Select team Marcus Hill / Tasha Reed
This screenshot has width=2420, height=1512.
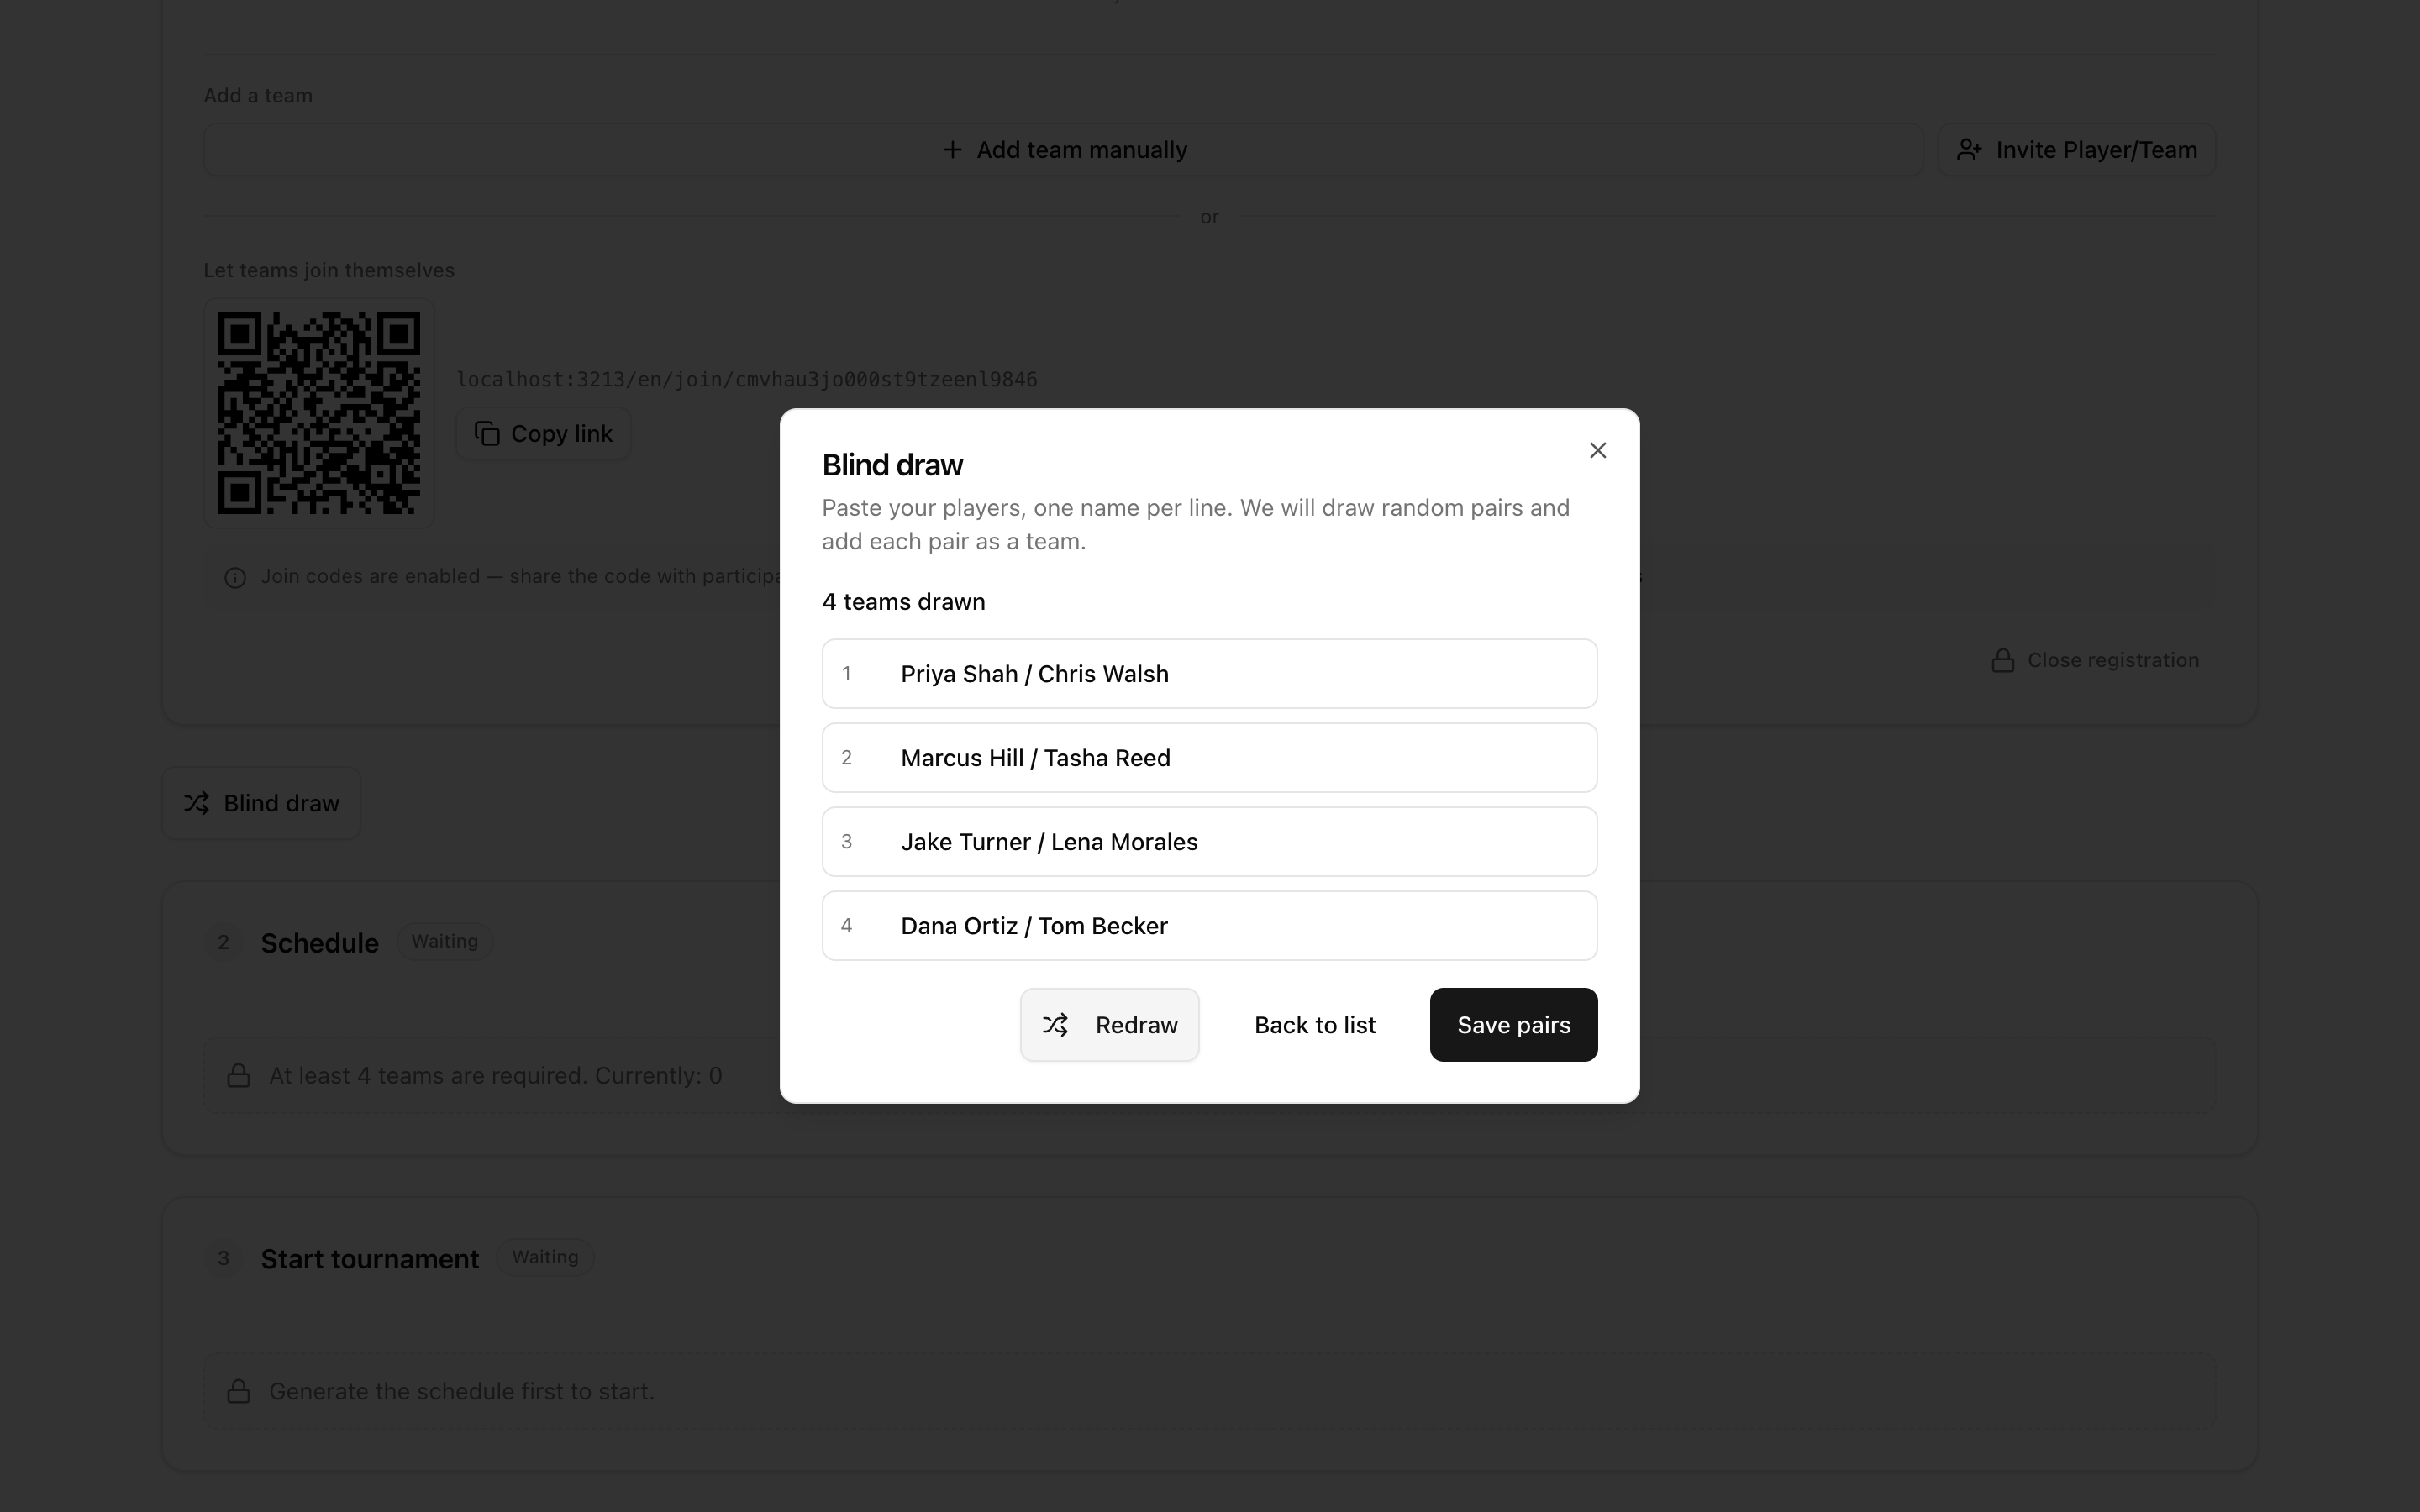(1209, 758)
